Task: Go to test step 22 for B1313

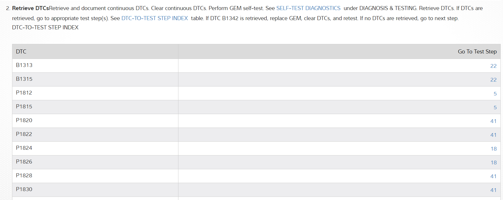Action: (493, 66)
